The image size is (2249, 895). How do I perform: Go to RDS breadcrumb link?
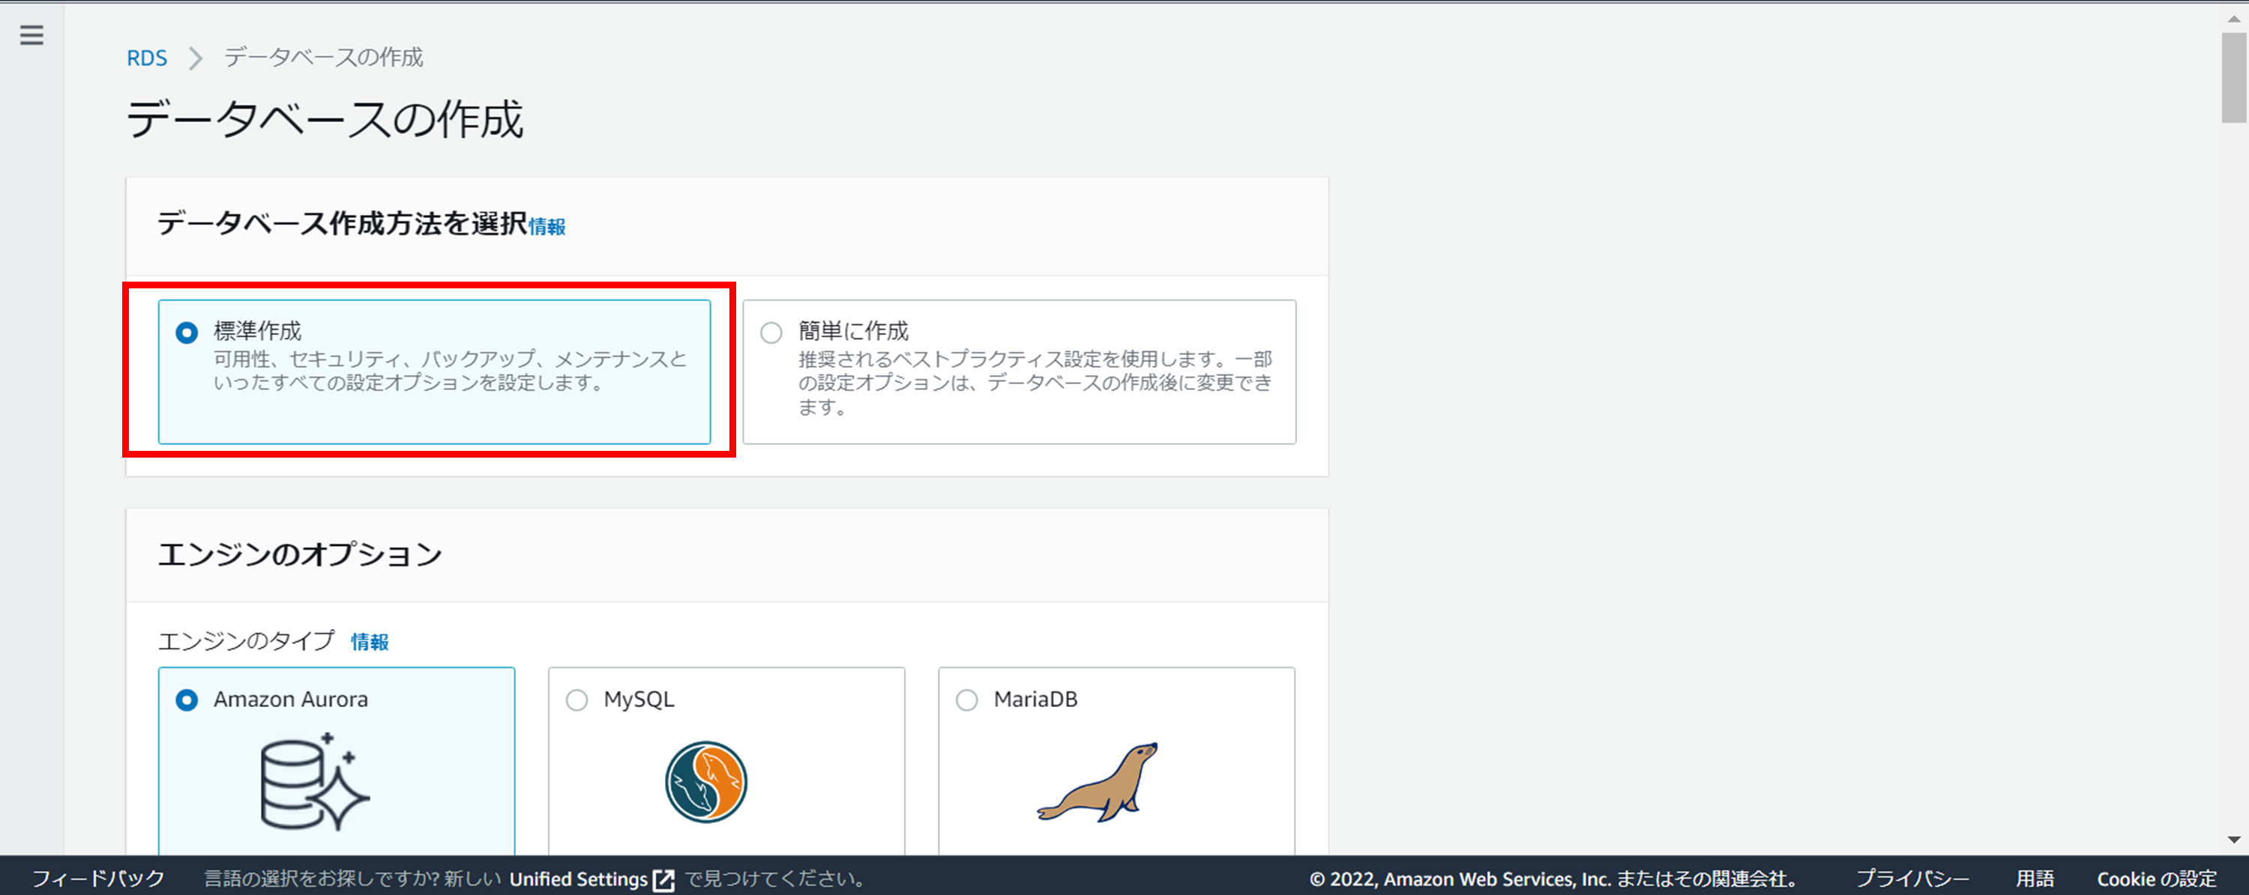point(147,58)
